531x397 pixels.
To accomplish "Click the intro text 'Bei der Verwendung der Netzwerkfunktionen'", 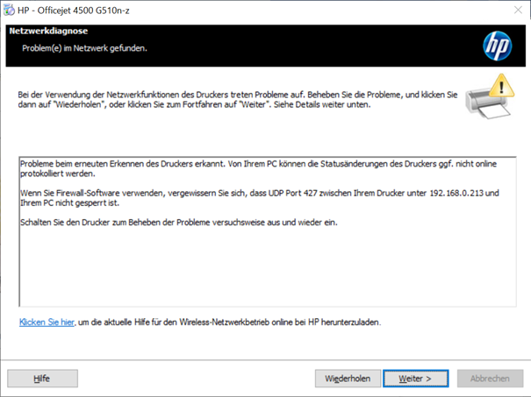I will (238, 100).
